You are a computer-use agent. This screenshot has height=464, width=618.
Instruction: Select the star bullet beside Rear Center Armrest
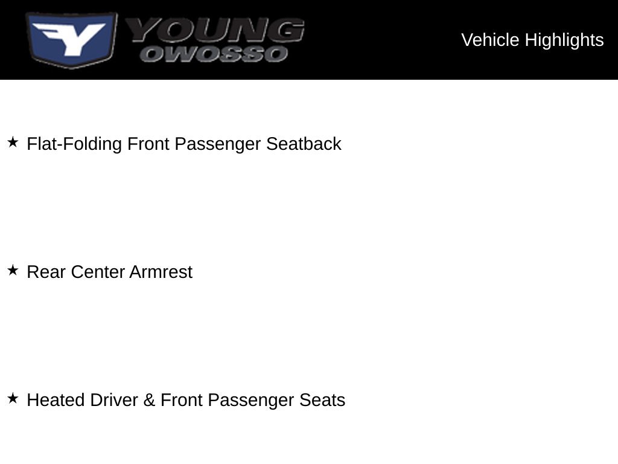click(13, 270)
